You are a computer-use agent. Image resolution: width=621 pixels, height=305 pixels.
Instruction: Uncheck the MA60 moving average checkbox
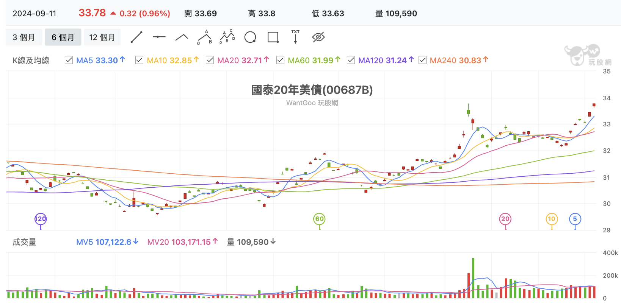[x=280, y=60]
